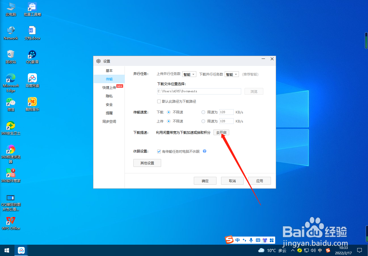
Task: Click the help icon beside sleep settings
Action: [204, 151]
